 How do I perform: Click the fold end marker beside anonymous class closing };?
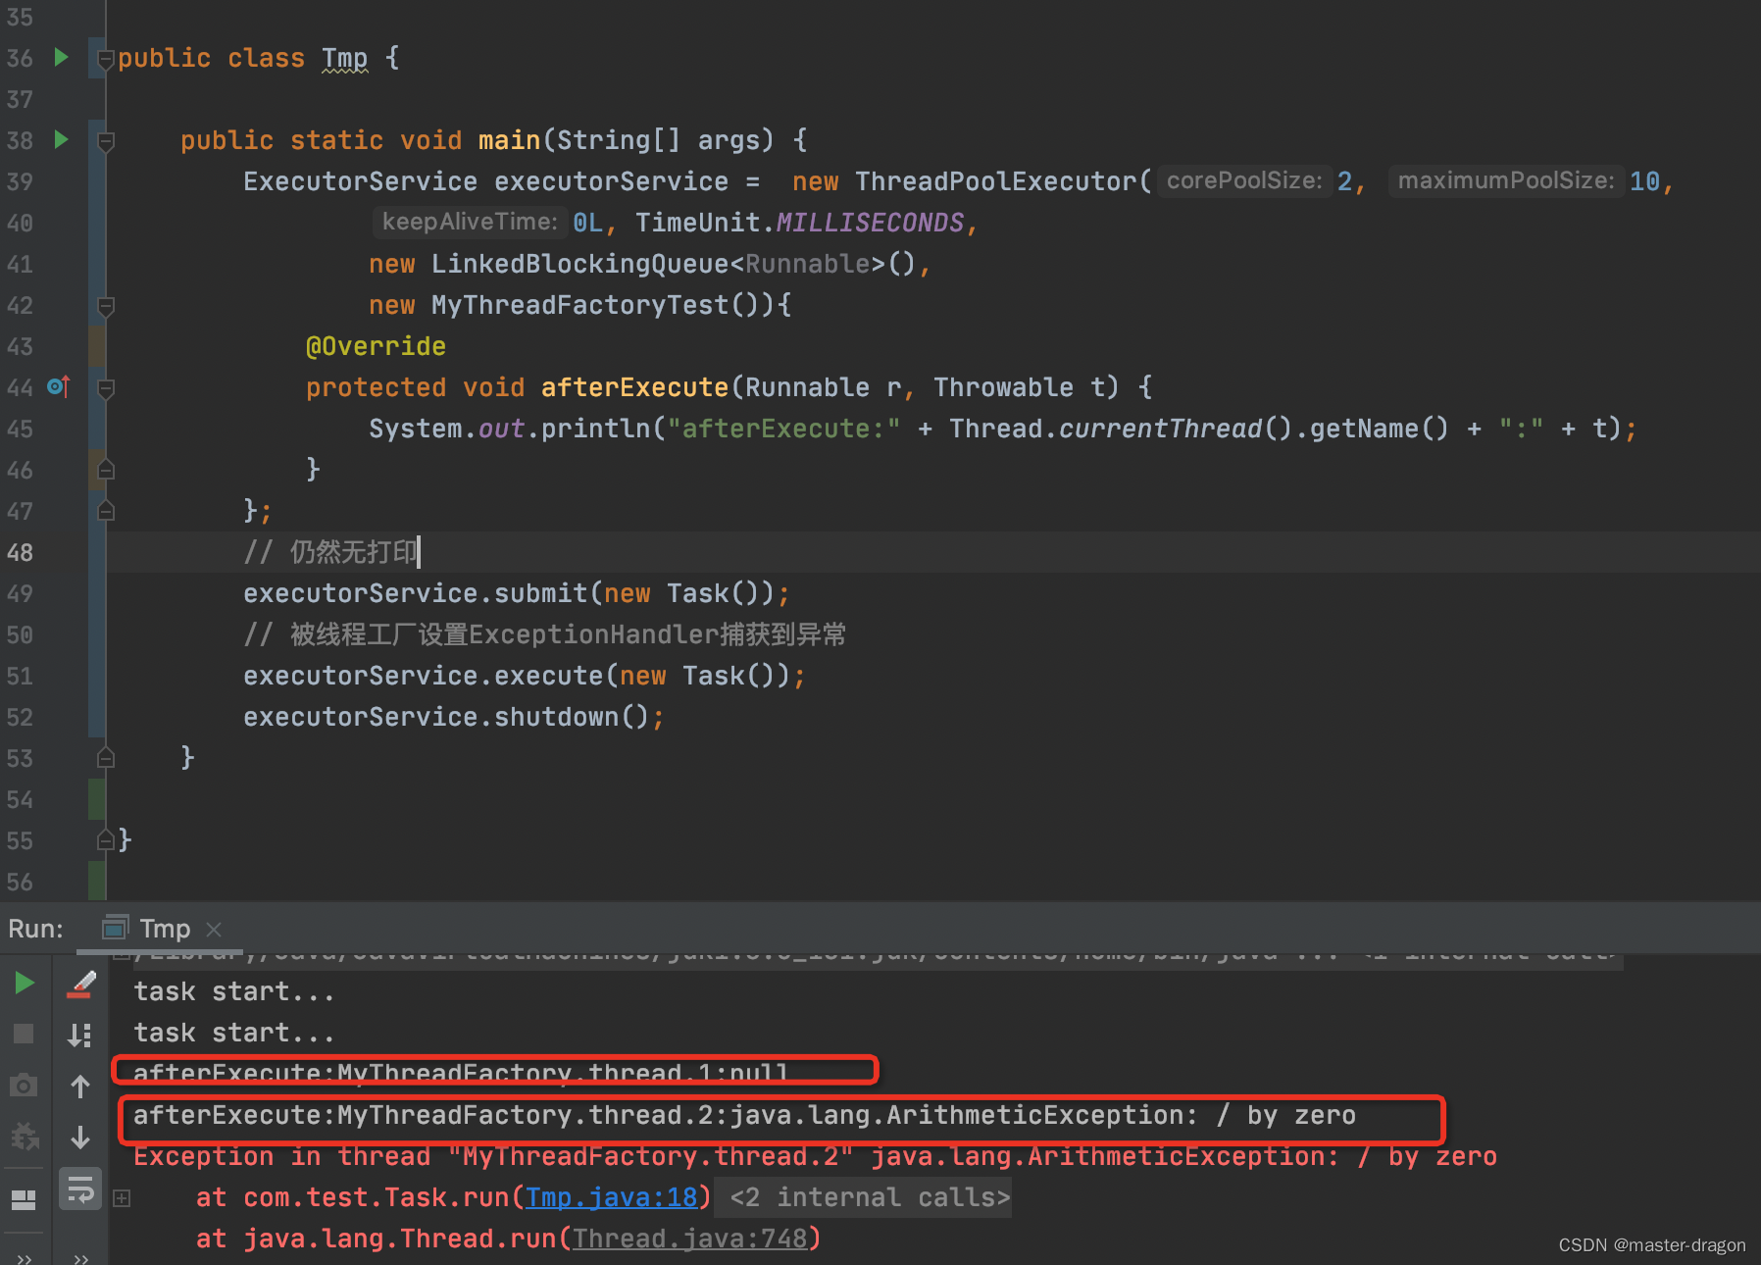click(x=106, y=511)
